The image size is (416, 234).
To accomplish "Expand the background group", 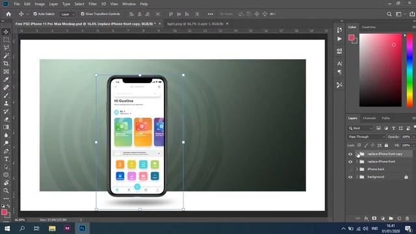I will click(357, 177).
